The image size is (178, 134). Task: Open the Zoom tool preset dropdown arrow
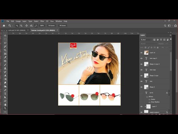tap(13, 26)
